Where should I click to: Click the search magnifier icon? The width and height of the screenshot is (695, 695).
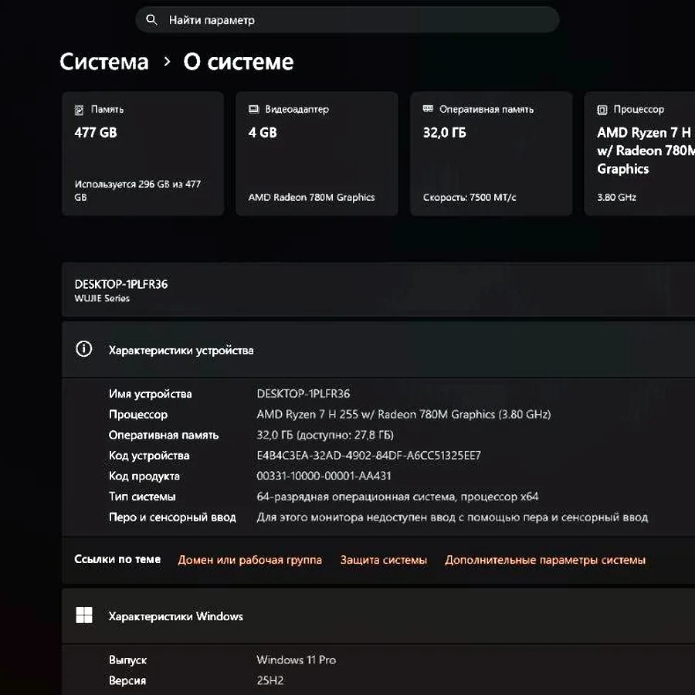pos(151,20)
